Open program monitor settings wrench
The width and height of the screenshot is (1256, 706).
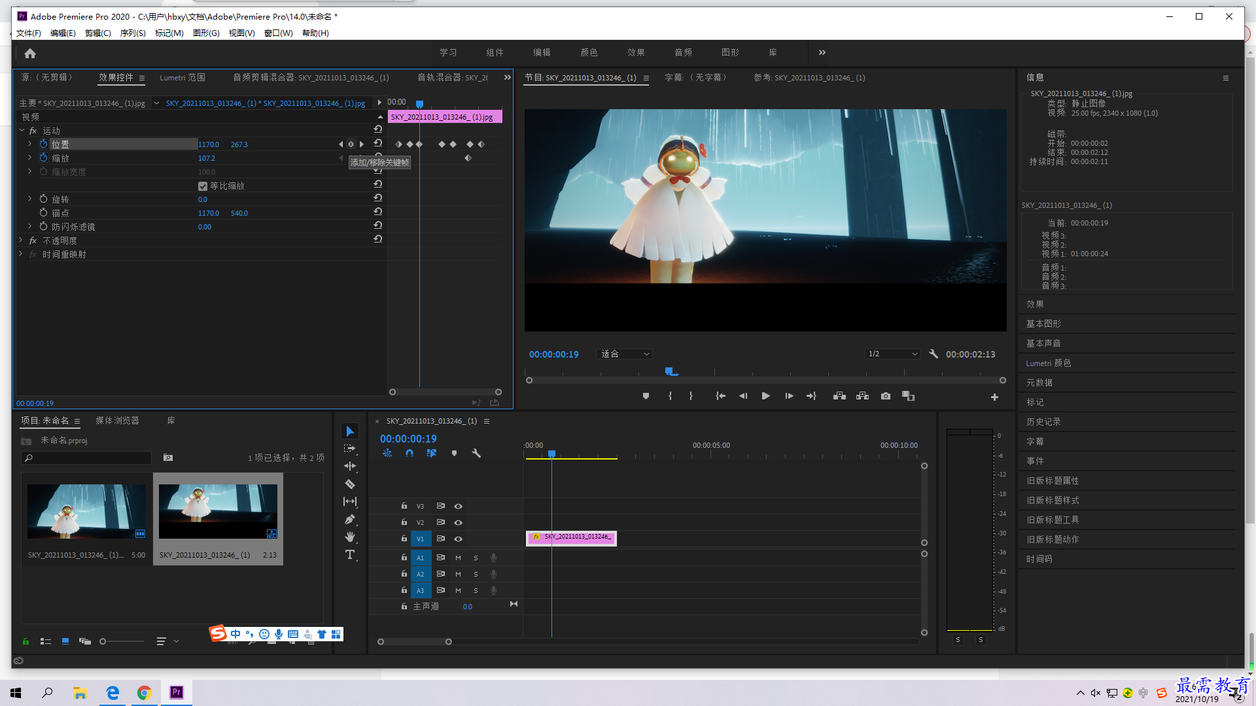[x=933, y=354]
